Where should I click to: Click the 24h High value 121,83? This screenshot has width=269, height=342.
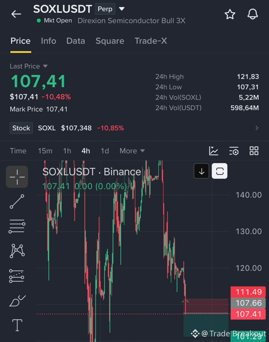[x=248, y=76]
